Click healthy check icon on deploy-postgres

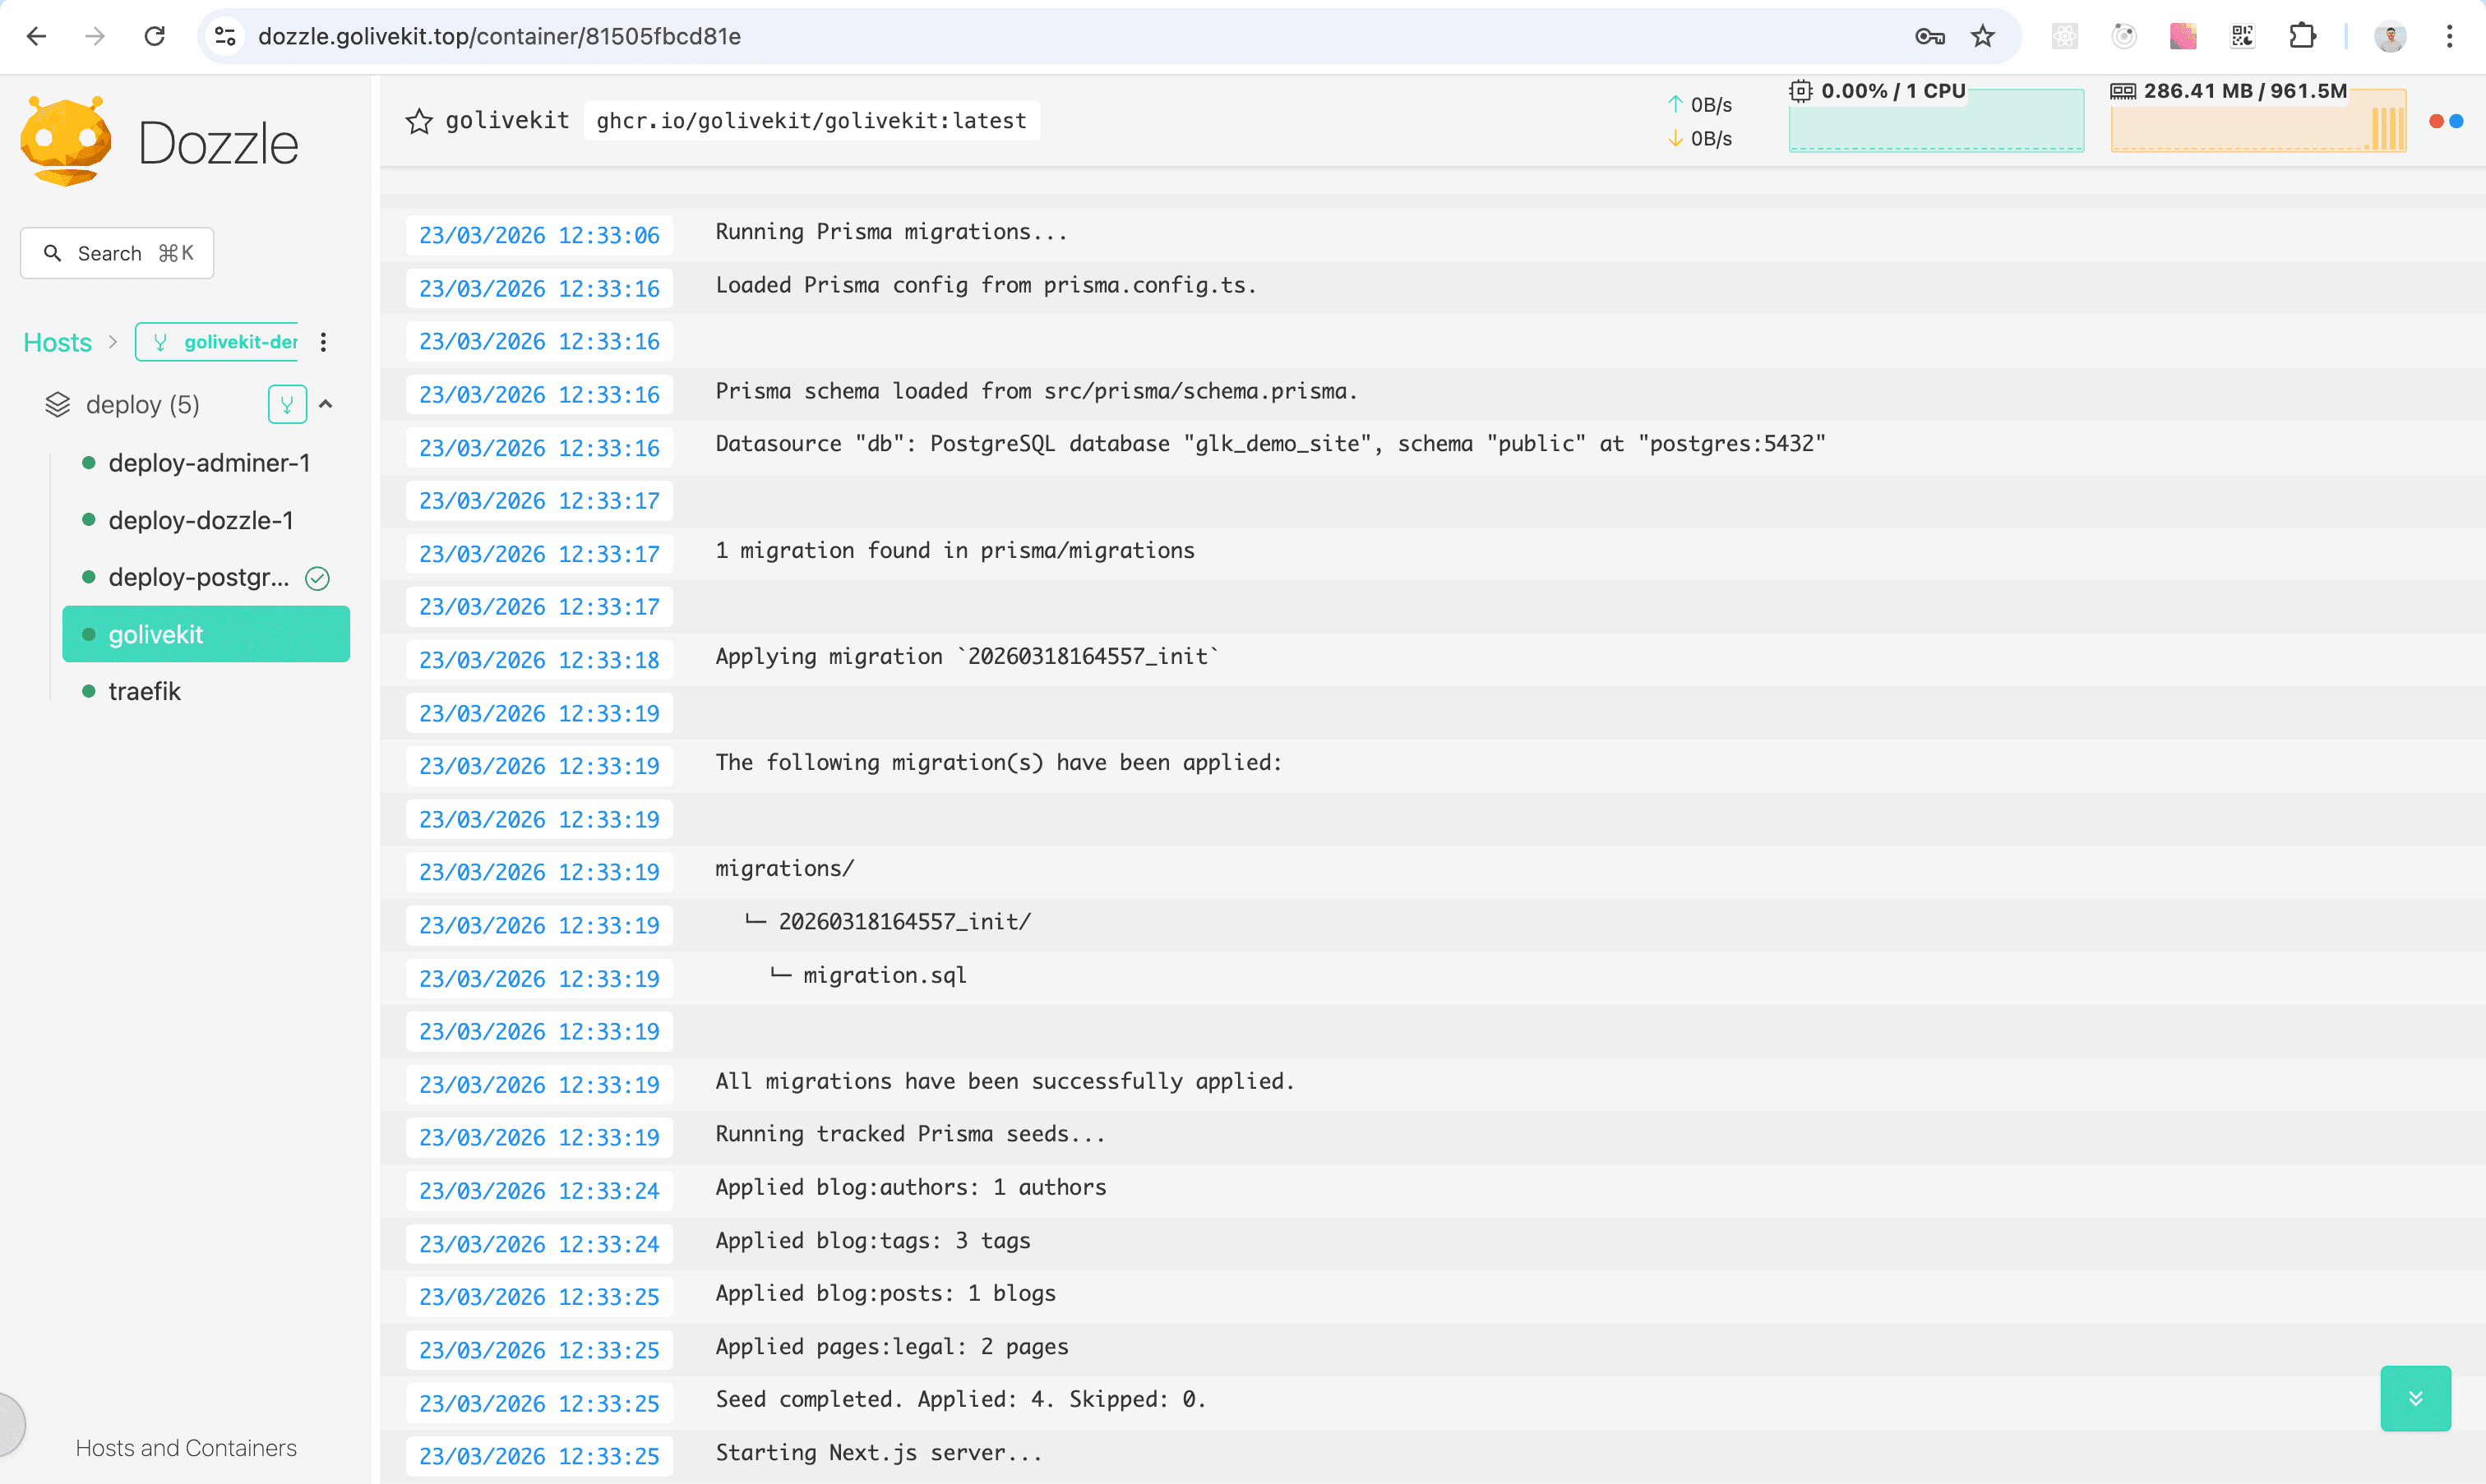coord(317,578)
